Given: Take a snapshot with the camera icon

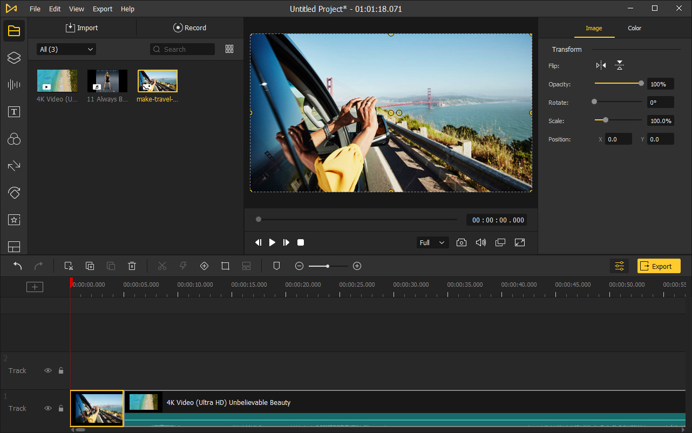Looking at the screenshot, I should tap(462, 242).
